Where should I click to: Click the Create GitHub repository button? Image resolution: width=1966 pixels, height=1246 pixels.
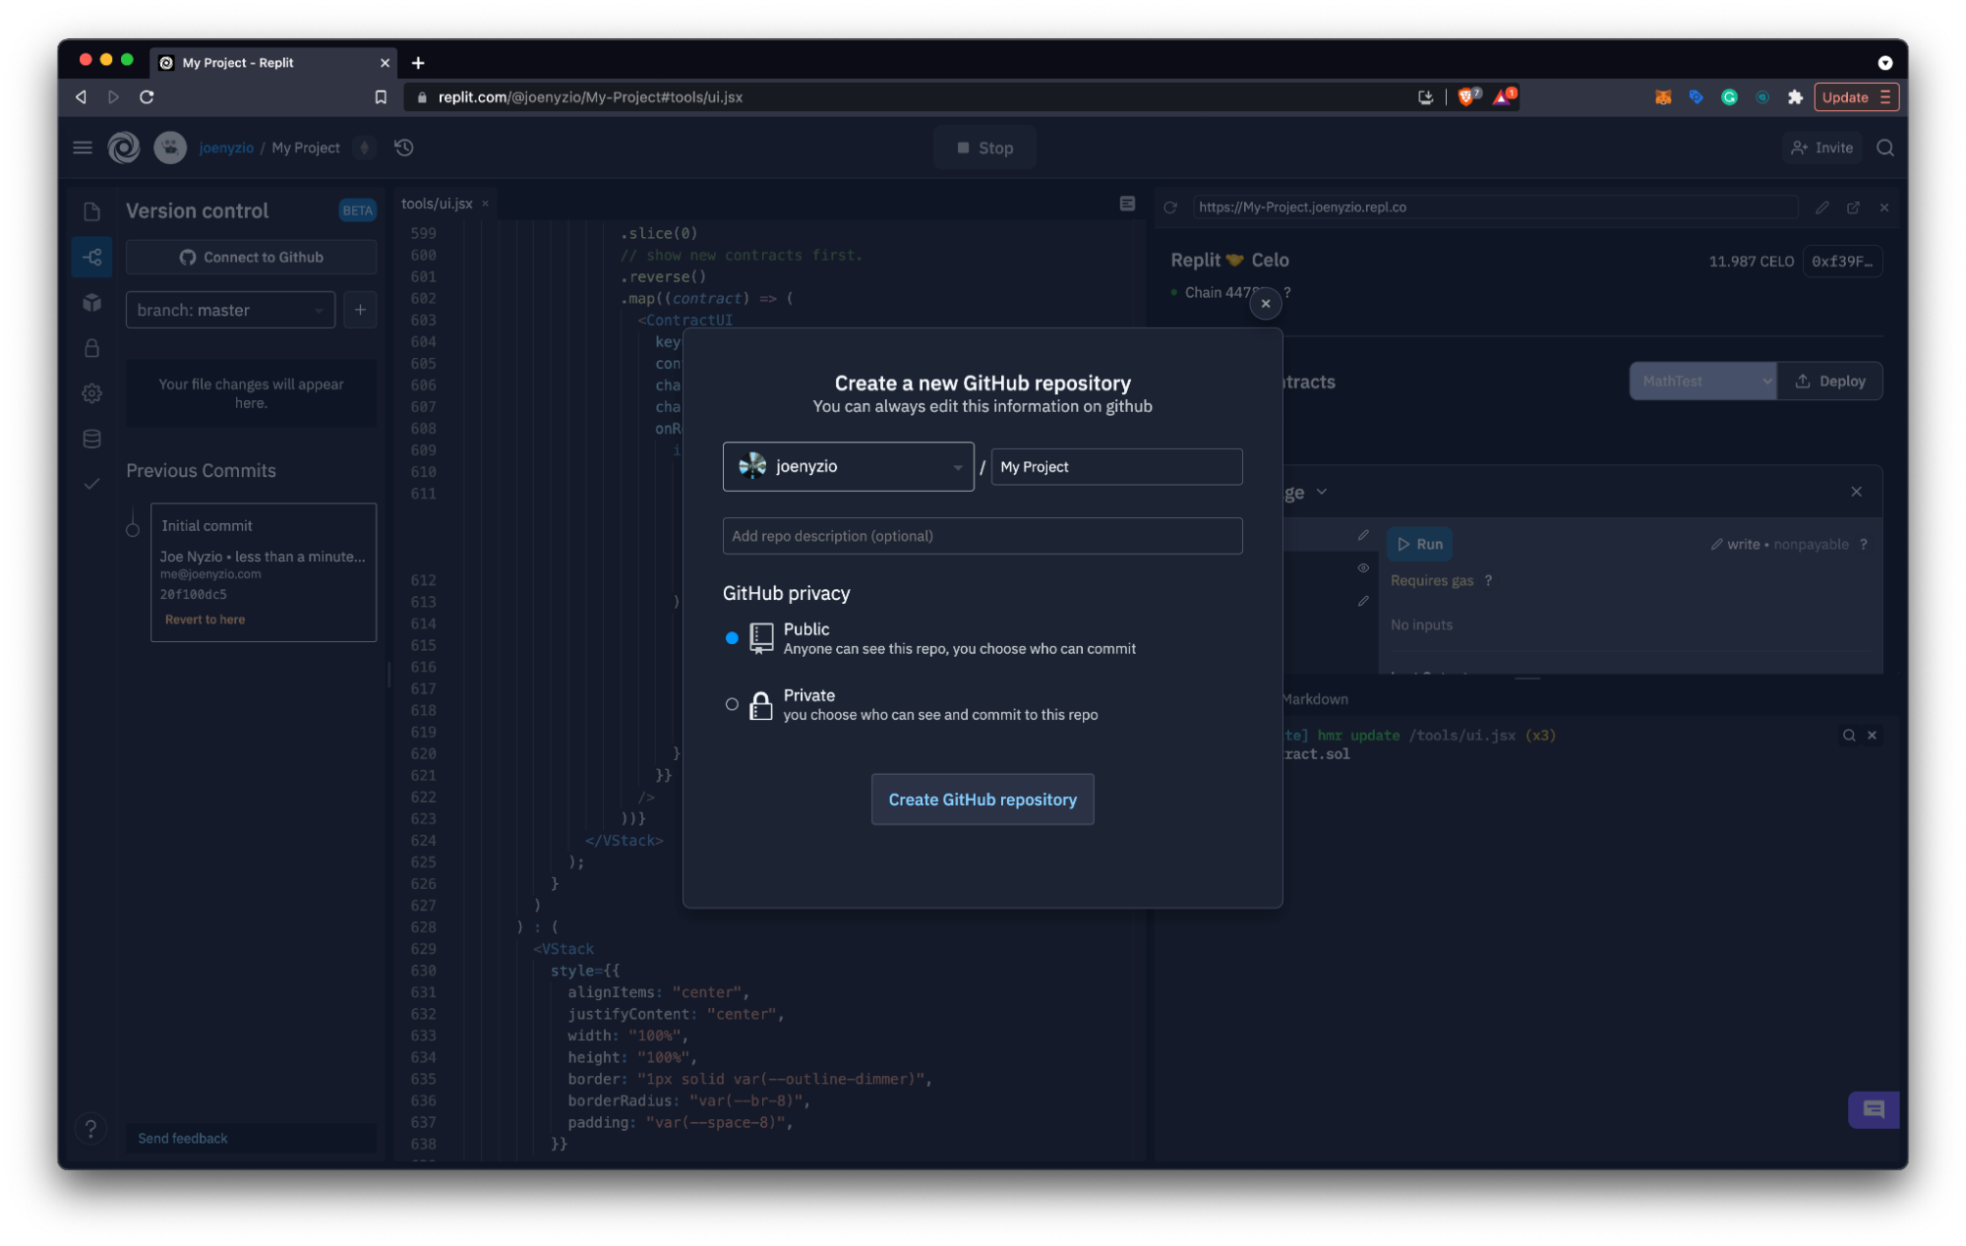982,800
